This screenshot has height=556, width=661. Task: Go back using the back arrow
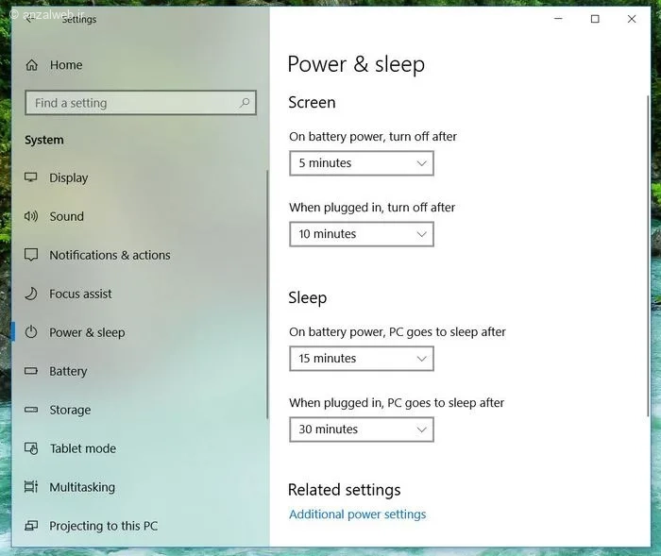tap(28, 19)
